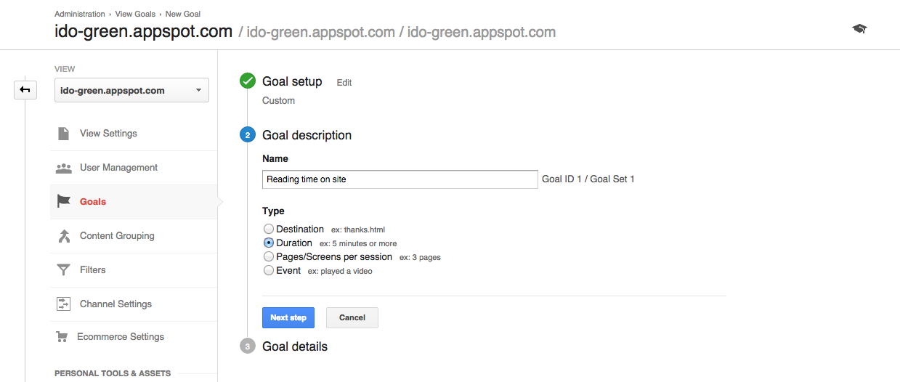Viewport: 900px width, 382px height.
Task: Click the graduation cap education icon
Action: click(x=859, y=28)
